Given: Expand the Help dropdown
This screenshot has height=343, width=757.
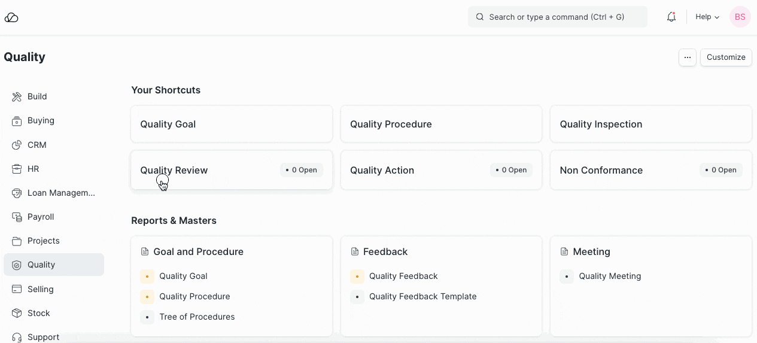Looking at the screenshot, I should click(707, 17).
